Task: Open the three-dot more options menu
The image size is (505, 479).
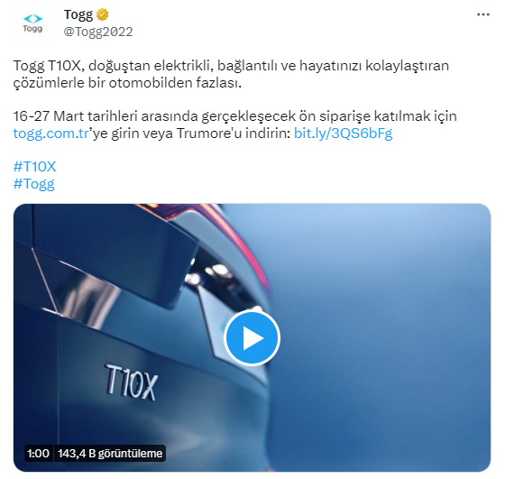Action: [482, 14]
